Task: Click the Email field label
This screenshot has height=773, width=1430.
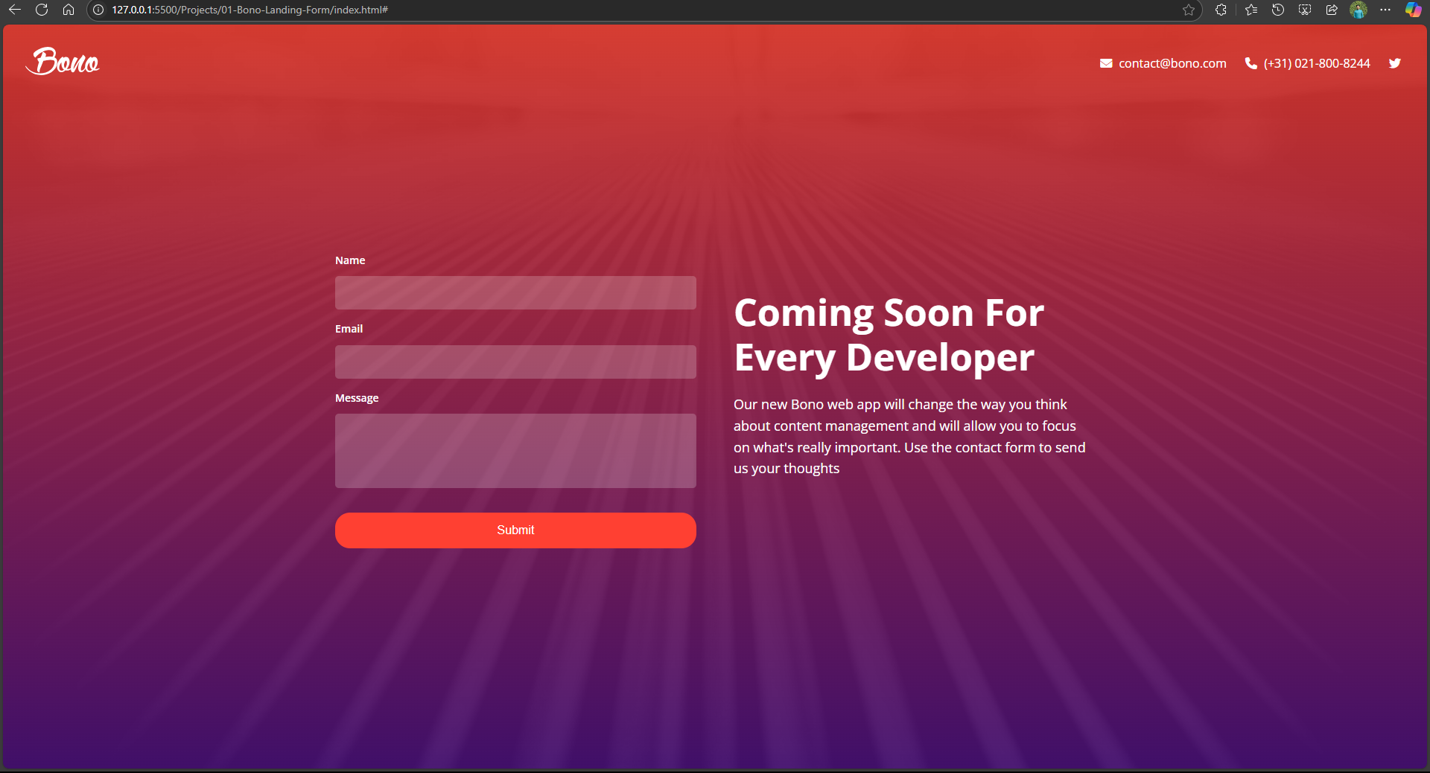Action: [349, 329]
